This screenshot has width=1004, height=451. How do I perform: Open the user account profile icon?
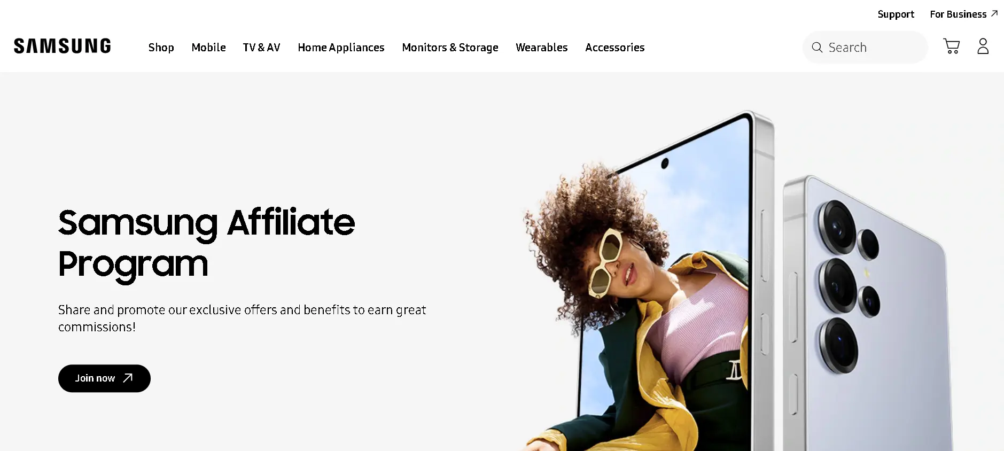pyautogui.click(x=983, y=46)
